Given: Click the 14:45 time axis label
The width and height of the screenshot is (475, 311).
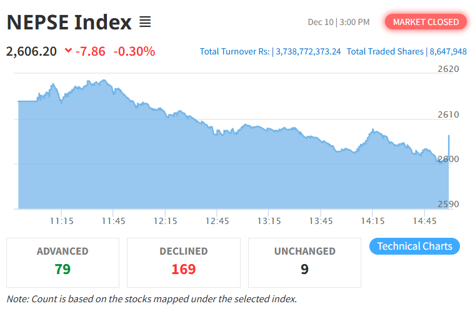Looking at the screenshot, I should [425, 221].
